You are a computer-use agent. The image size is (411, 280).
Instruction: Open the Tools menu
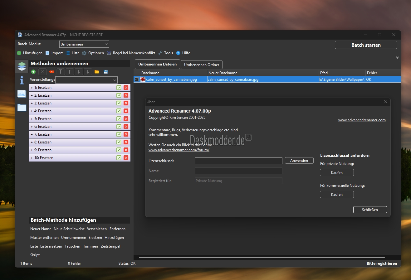pos(165,53)
